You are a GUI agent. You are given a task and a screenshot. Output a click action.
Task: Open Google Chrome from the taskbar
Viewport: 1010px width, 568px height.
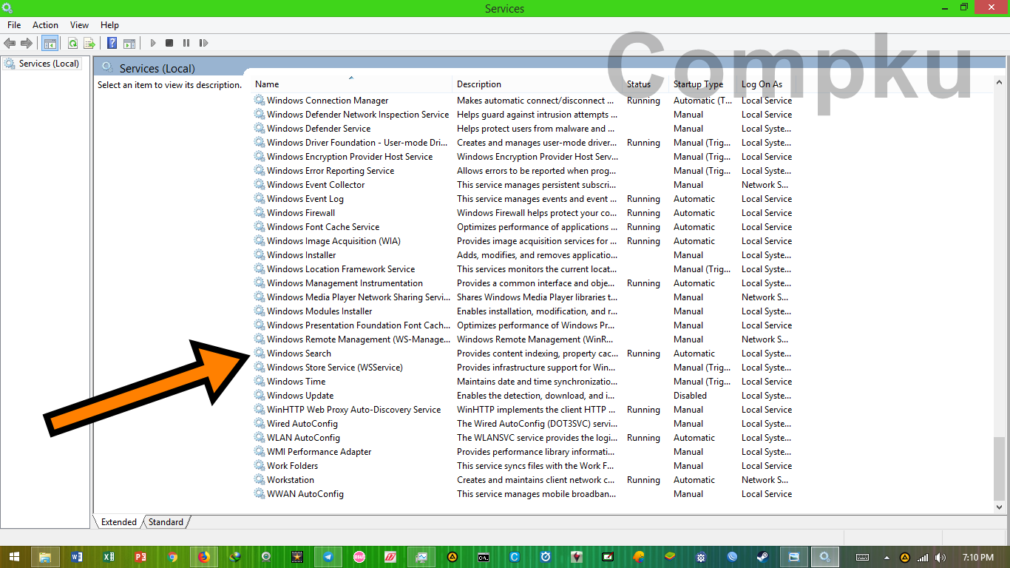tap(172, 557)
